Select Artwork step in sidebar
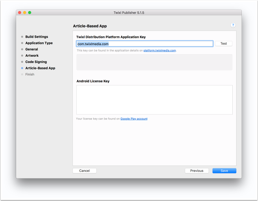 pyautogui.click(x=32, y=55)
